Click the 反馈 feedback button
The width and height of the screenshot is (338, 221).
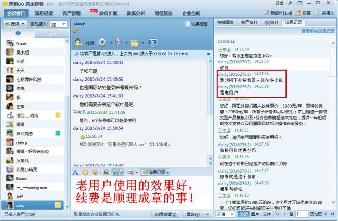pyautogui.click(x=279, y=3)
